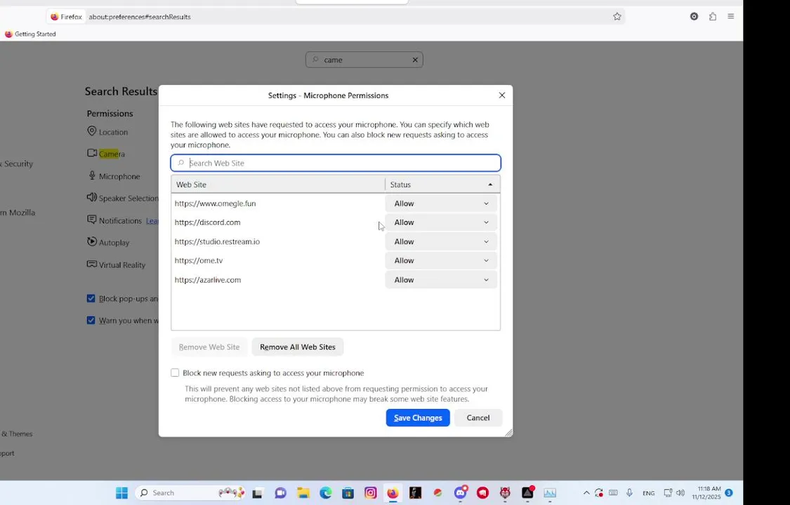Open File Explorer from the taskbar
790x505 pixels.
pyautogui.click(x=303, y=493)
